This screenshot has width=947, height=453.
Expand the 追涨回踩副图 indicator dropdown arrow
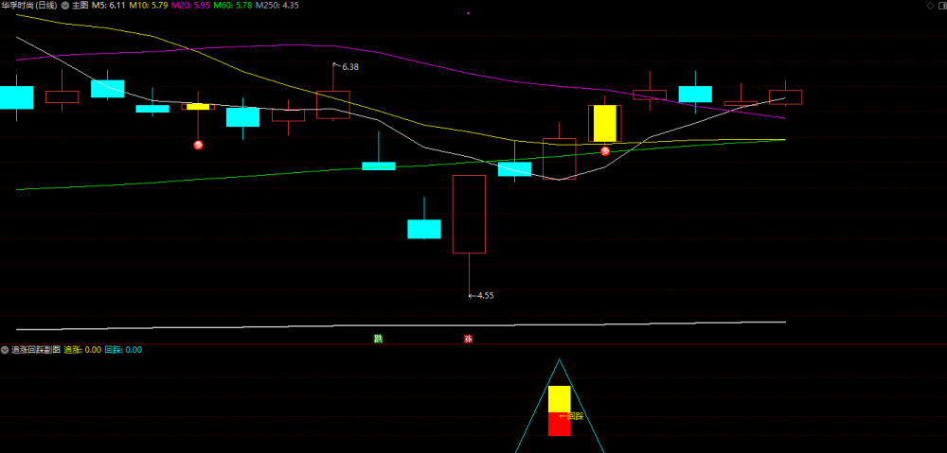click(x=5, y=350)
